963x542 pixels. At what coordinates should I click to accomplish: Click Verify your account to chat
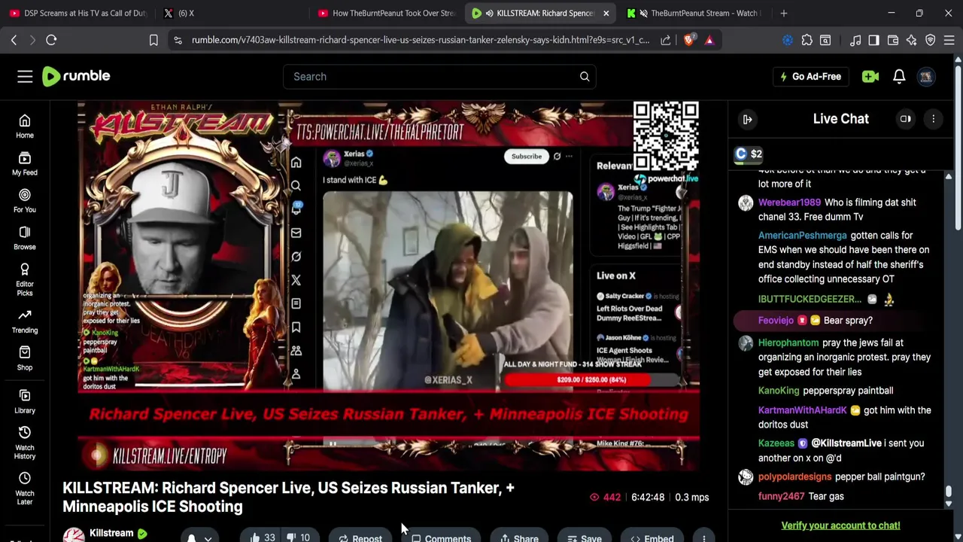(x=840, y=525)
